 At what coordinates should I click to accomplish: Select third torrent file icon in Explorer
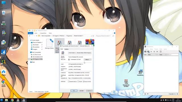pyautogui.click(x=80, y=42)
